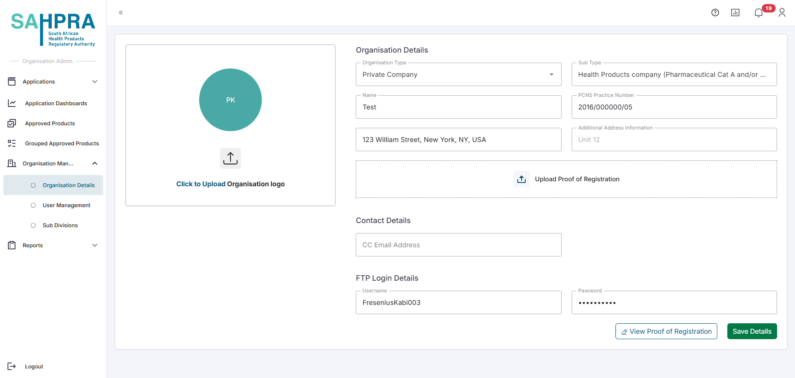Image resolution: width=795 pixels, height=378 pixels.
Task: Click the Organisation Details section heading
Action: 392,50
